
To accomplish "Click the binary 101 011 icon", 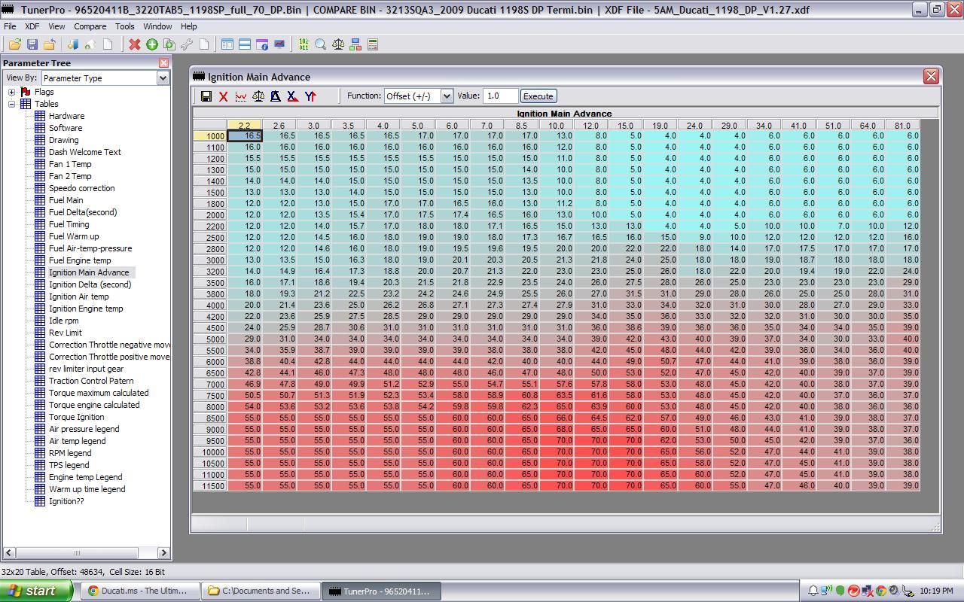I will 304,44.
